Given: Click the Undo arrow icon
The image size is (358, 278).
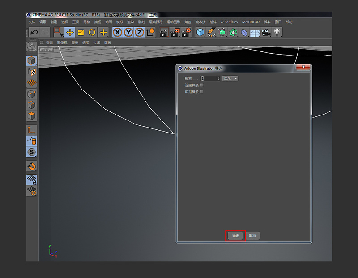Looking at the screenshot, I should [x=34, y=32].
